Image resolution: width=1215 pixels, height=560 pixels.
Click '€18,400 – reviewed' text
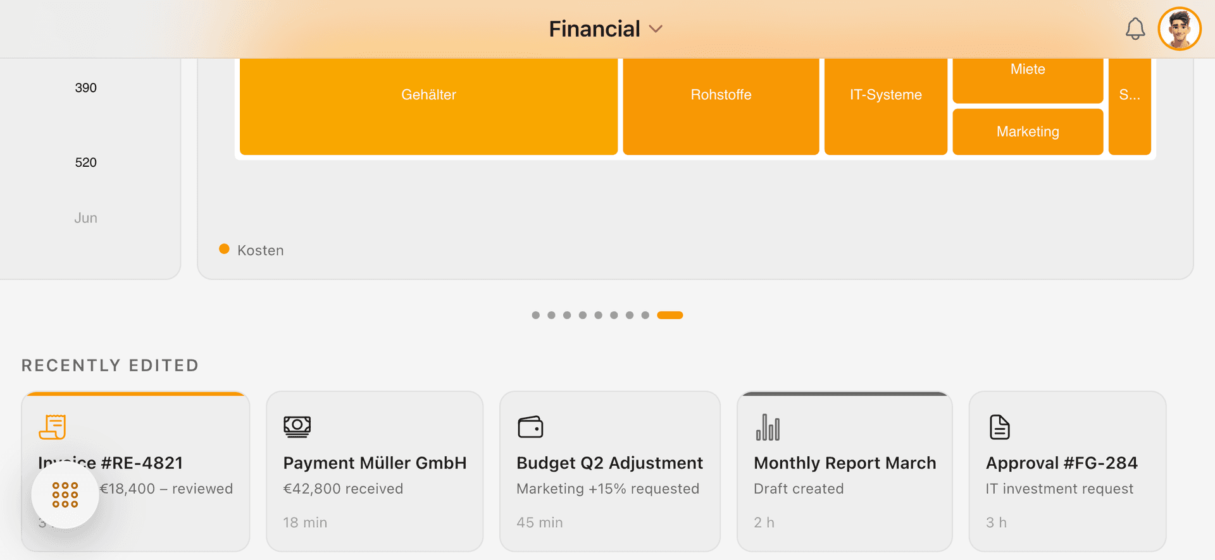point(166,489)
